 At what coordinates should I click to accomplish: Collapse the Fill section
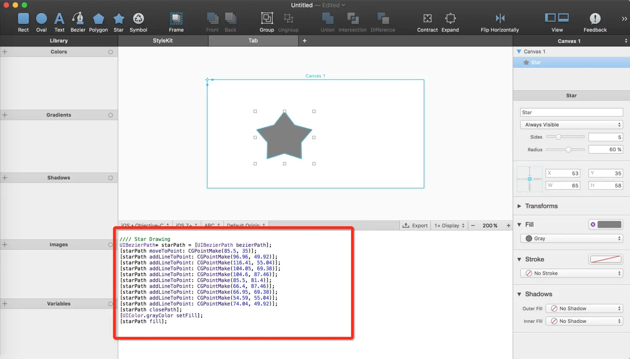coord(519,224)
